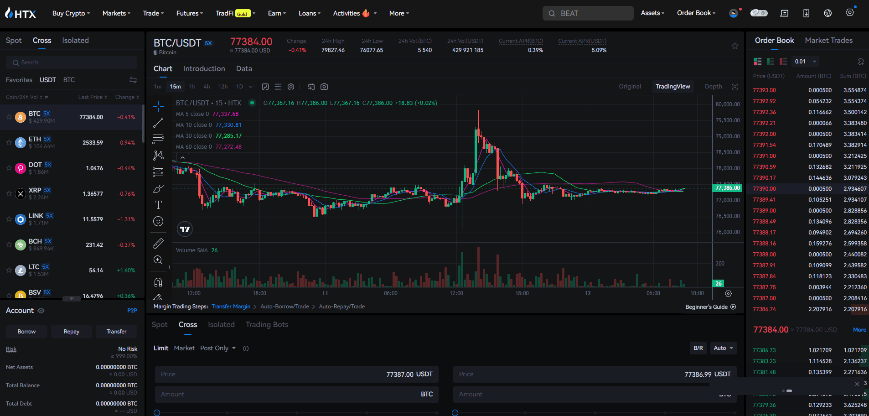Favorite the BCH pair star
The width and height of the screenshot is (869, 416).
[x=9, y=245]
